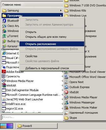Click the Искать search field
This screenshot has height=130, width=106.
pyautogui.click(x=32, y=117)
